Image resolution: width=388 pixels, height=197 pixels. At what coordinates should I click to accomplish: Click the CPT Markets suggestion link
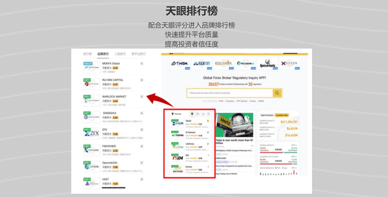(242, 101)
